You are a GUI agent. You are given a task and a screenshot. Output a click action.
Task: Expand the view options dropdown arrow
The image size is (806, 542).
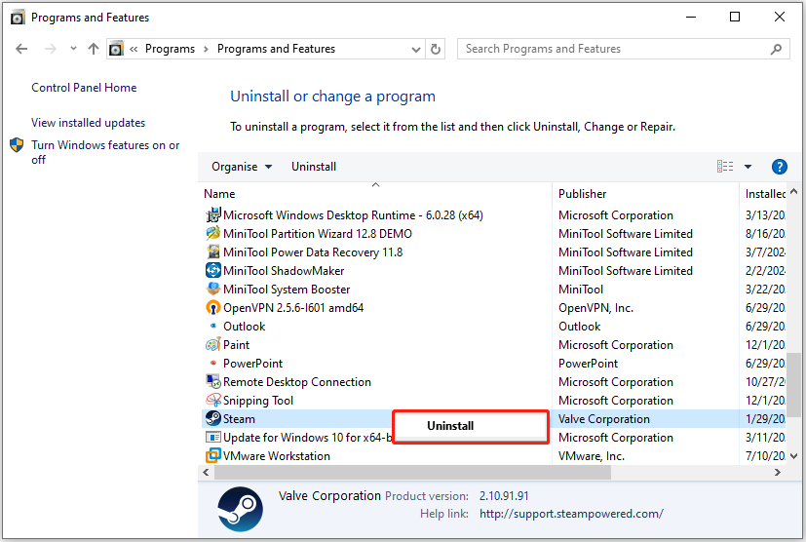[748, 167]
